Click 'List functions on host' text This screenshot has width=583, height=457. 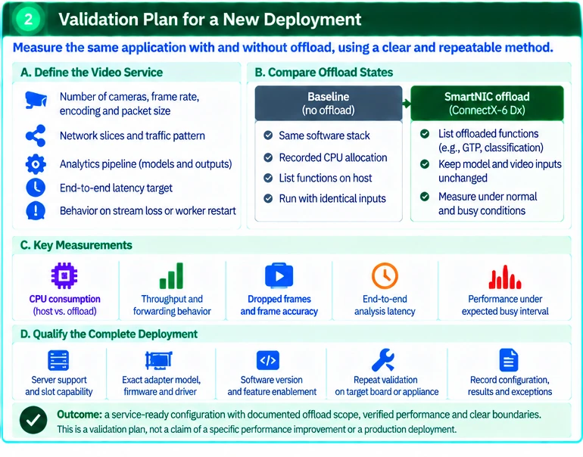[326, 178]
